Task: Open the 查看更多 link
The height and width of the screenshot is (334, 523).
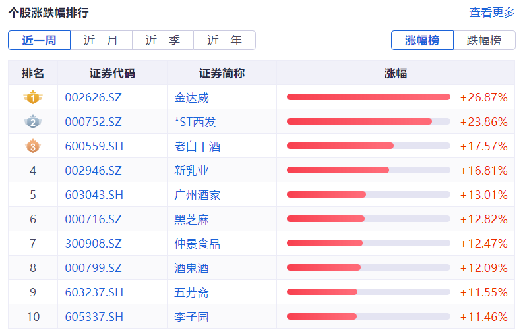Action: (x=492, y=13)
